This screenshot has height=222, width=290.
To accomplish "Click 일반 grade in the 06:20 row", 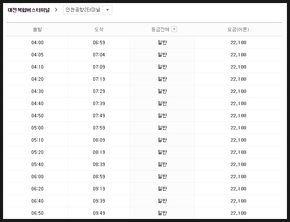I will [162, 188].
